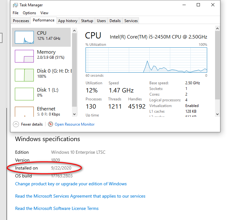The height and width of the screenshot is (220, 252).
Task: Click the 12% utilization value
Action: click(92, 90)
